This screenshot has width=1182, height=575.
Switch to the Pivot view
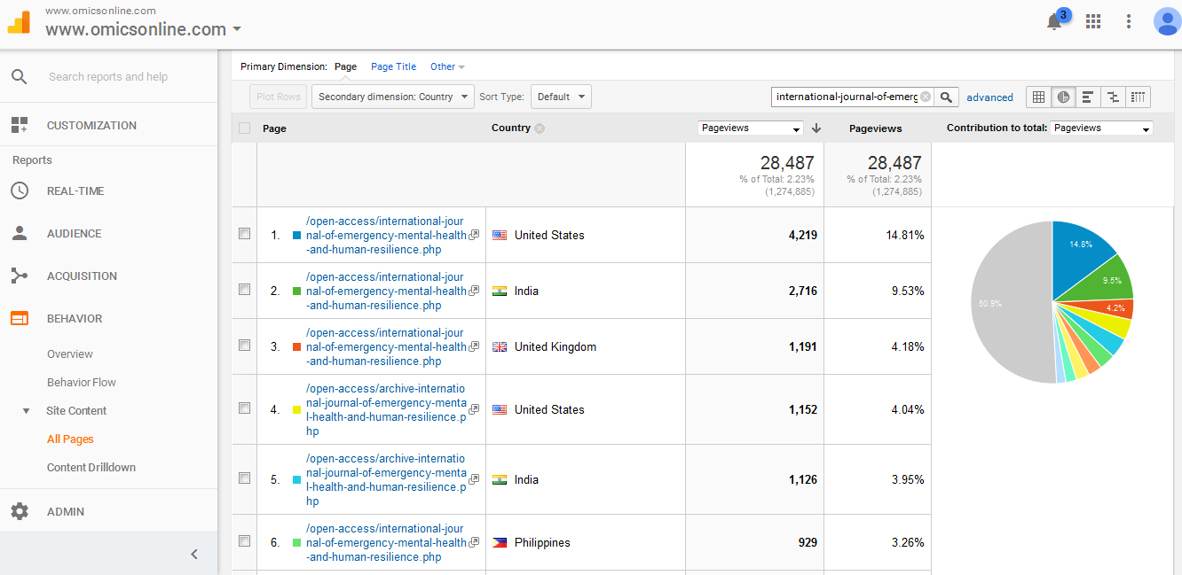[x=1139, y=97]
